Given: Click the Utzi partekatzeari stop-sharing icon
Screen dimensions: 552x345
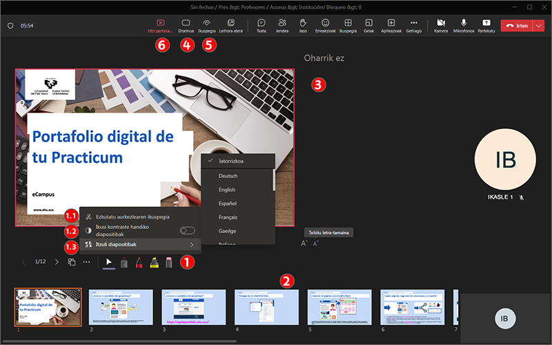Looking at the screenshot, I should tap(161, 23).
